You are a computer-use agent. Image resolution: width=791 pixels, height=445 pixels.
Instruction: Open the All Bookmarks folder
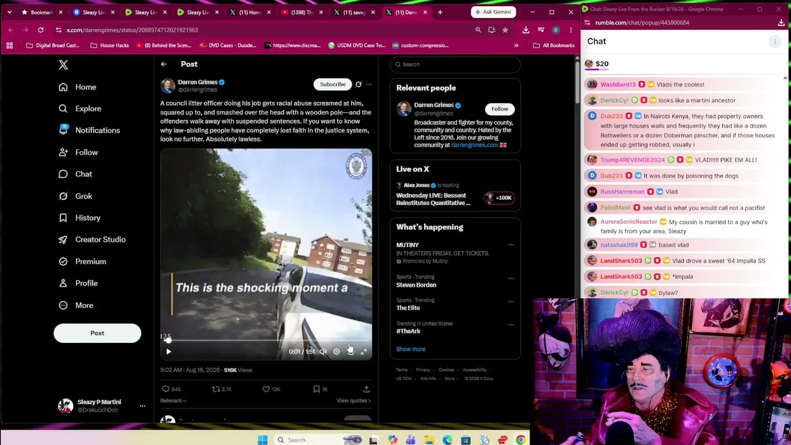coord(553,45)
